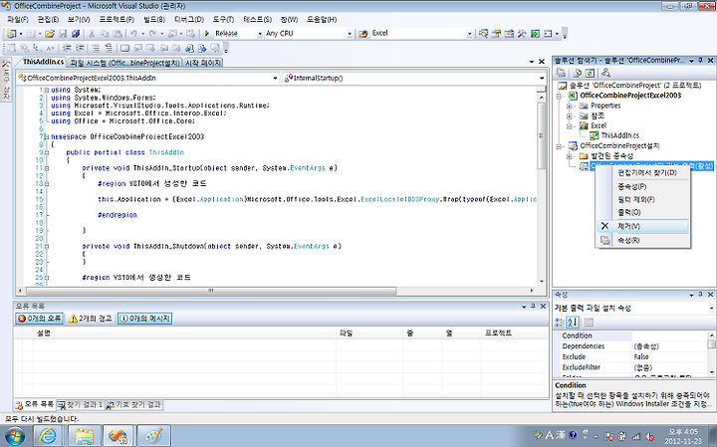This screenshot has height=447, width=717.
Task: Open Properties window from the toolbar icon
Action: point(496,34)
